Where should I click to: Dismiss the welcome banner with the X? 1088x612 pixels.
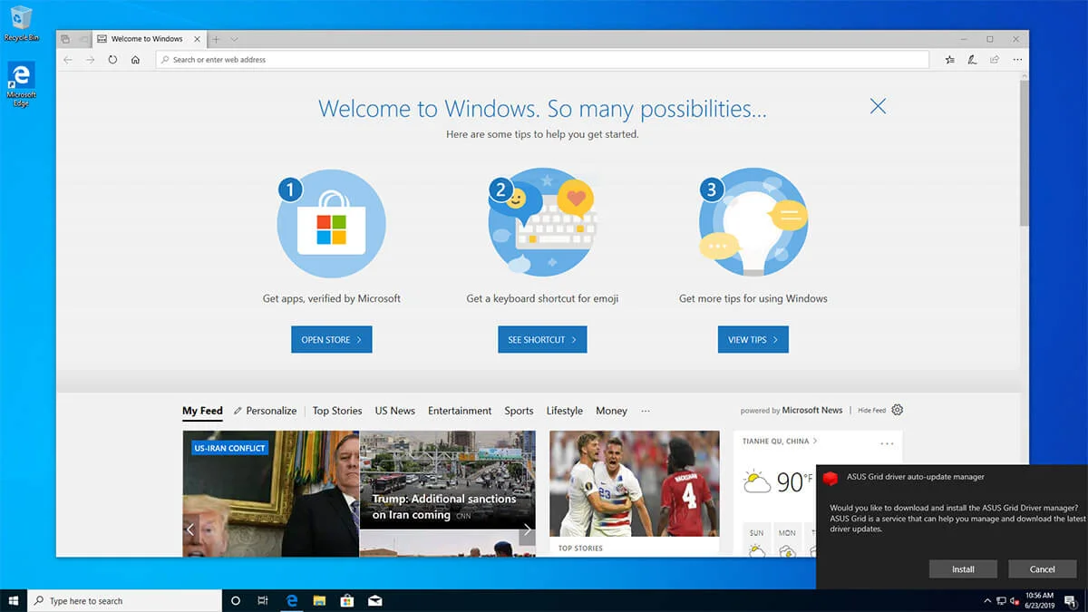point(878,106)
